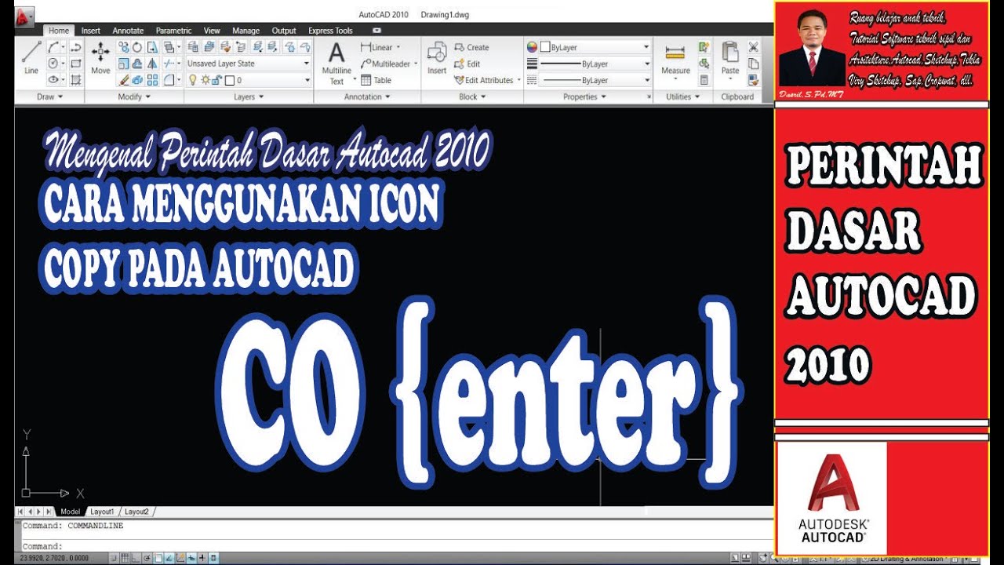The height and width of the screenshot is (565, 1004).
Task: Expand the Annotation panel
Action: click(x=367, y=97)
